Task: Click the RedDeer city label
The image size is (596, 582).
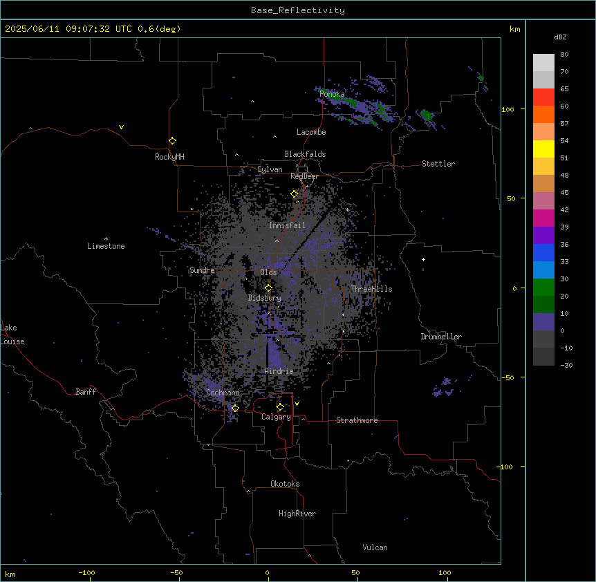Action: point(304,176)
